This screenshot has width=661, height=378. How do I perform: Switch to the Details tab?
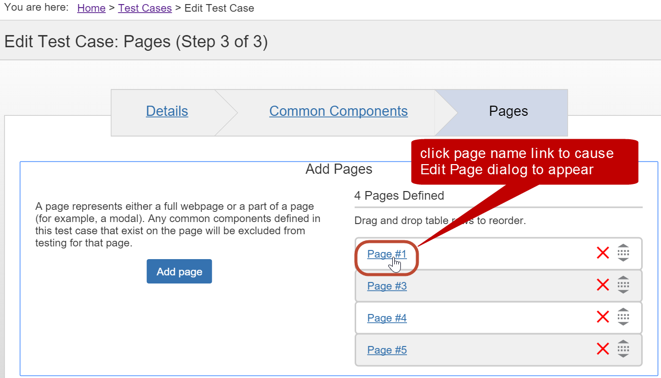(167, 111)
